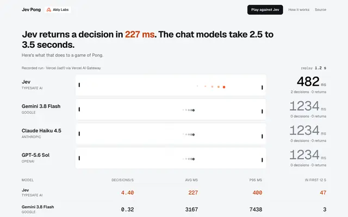Click the orange ball in Jev's lane
Image resolution: width=348 pixels, height=217 pixels.
pyautogui.click(x=224, y=87)
